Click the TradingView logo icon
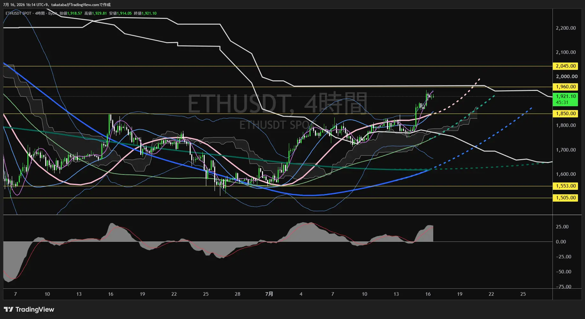585x319 pixels. click(9, 309)
